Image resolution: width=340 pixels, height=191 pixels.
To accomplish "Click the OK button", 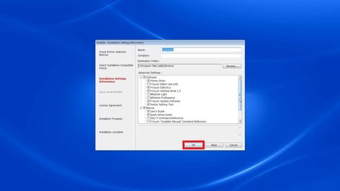I will [193, 145].
